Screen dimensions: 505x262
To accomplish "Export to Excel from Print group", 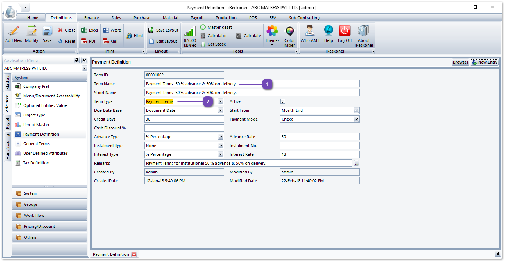I will [90, 30].
